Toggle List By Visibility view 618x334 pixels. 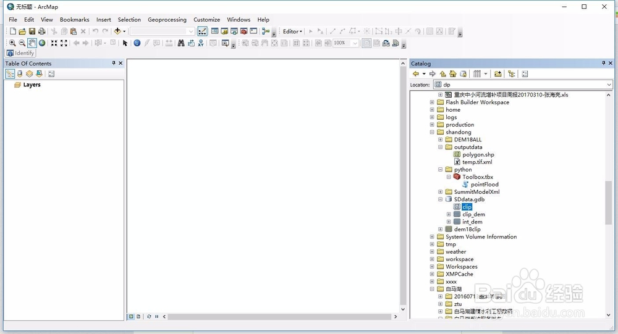coord(29,73)
